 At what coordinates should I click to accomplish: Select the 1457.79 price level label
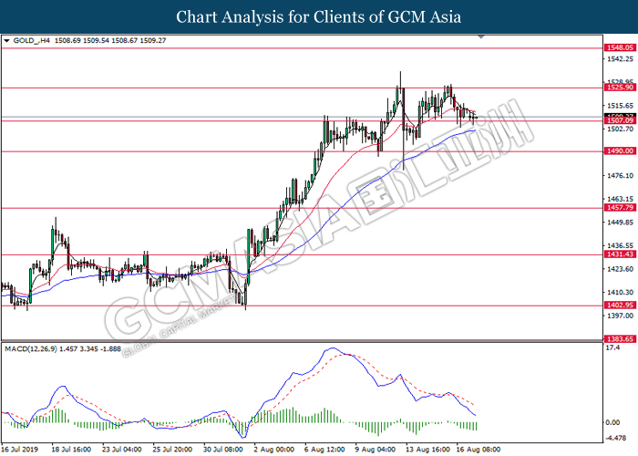point(620,208)
